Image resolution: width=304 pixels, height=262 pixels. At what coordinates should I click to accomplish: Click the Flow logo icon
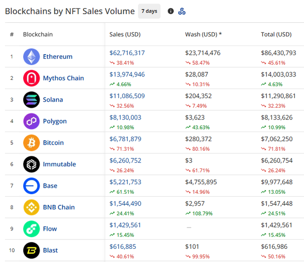[31, 229]
